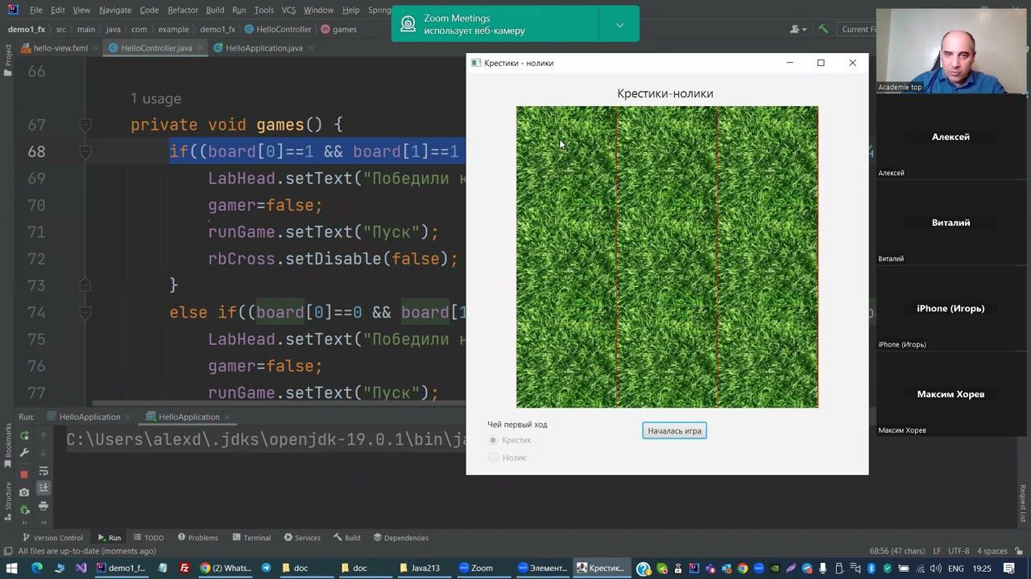Open the Services tool window
This screenshot has height=579, width=1031.
(302, 537)
